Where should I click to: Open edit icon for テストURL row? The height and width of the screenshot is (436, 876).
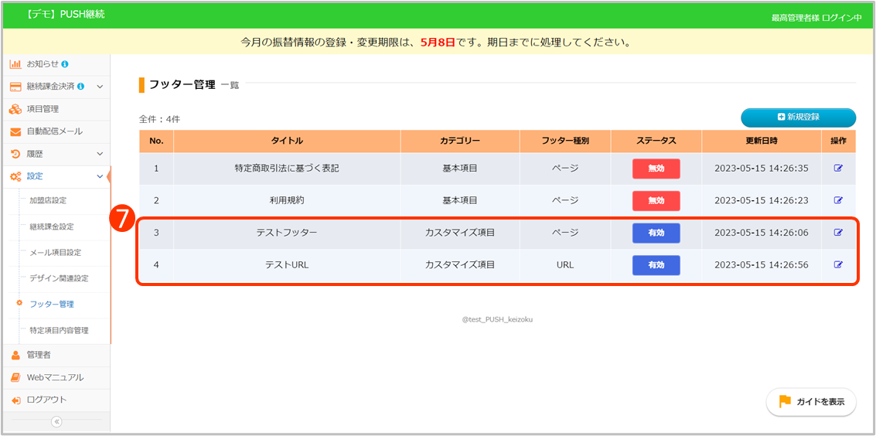(838, 264)
